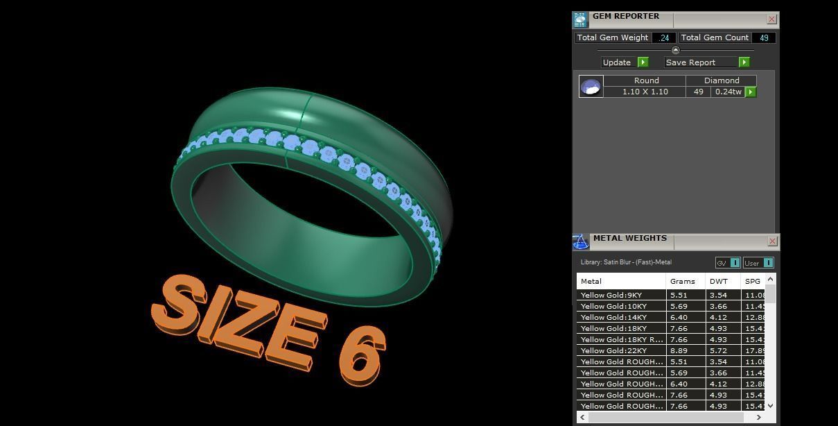Click the scroll down arrow in metal list
This screenshot has width=838, height=426.
pos(770,406)
